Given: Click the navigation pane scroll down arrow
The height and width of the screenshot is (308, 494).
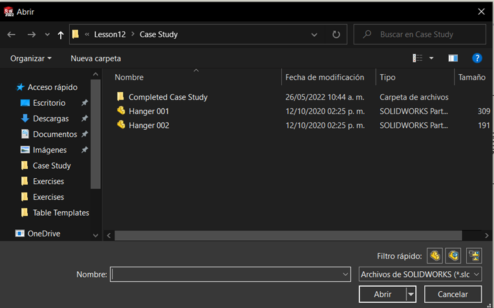Looking at the screenshot, I should [x=96, y=235].
